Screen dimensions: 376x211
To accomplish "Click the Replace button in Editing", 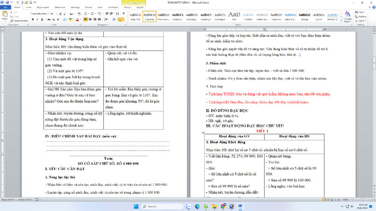I will tap(360, 17).
